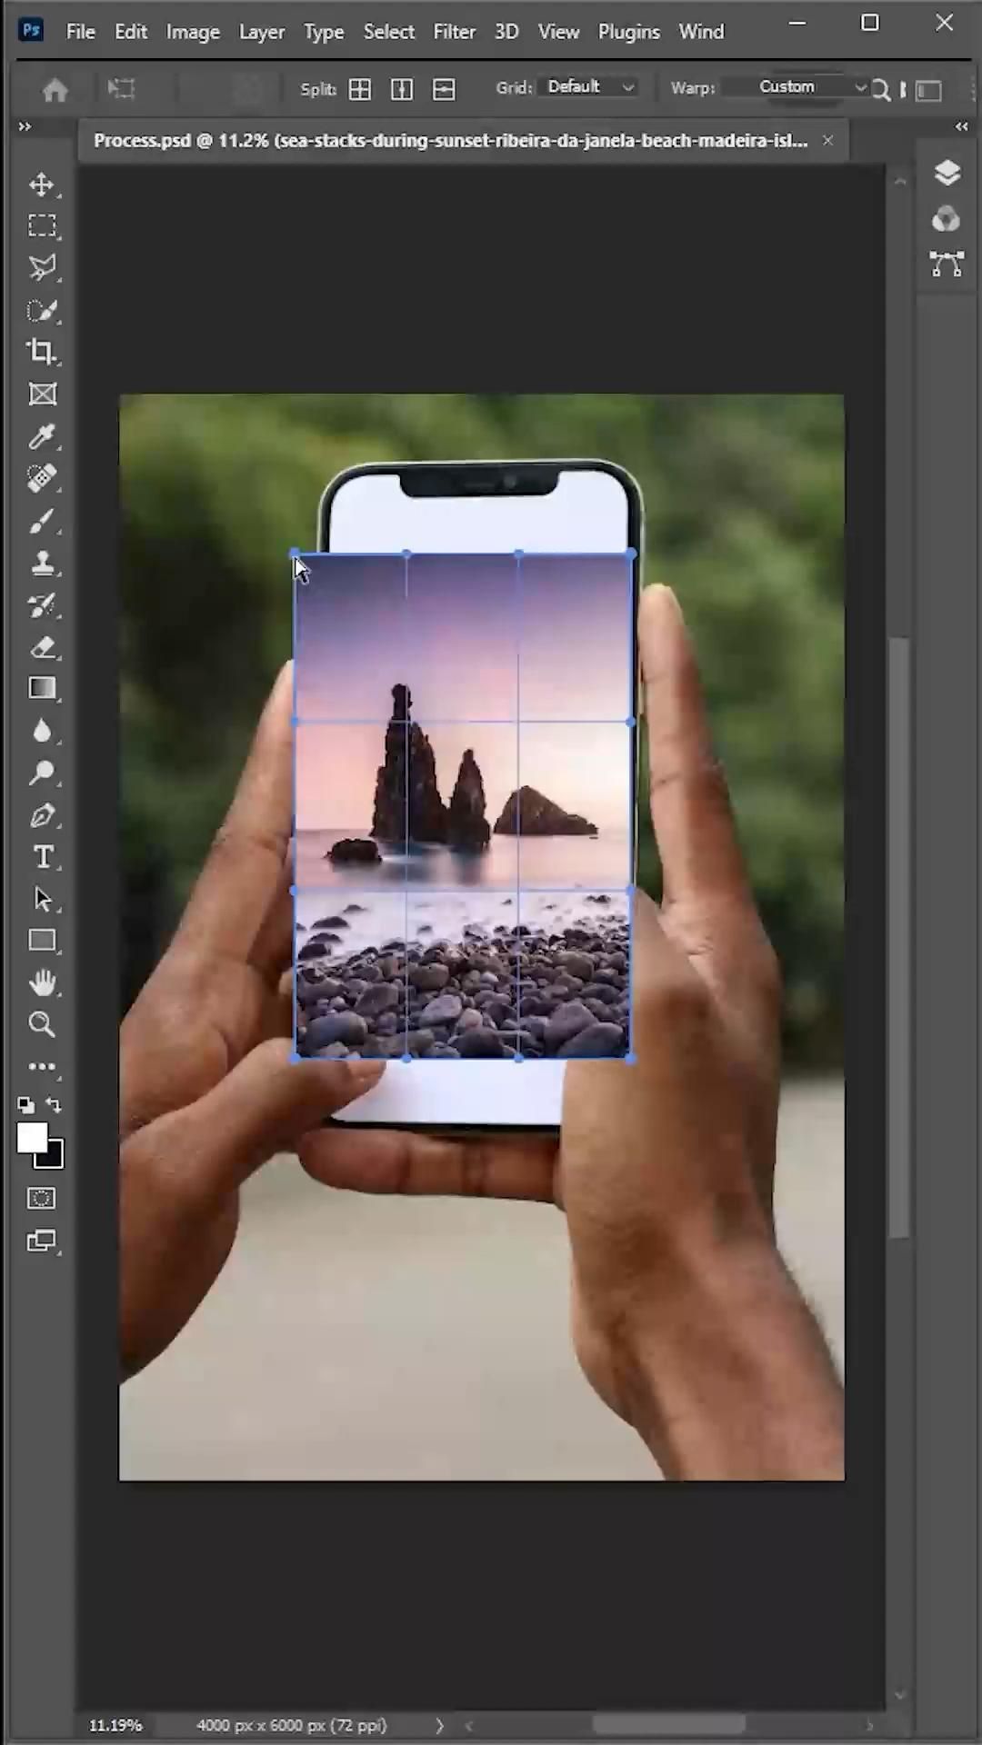
Task: Click the vertical scrollbar thumb
Action: tap(899, 938)
